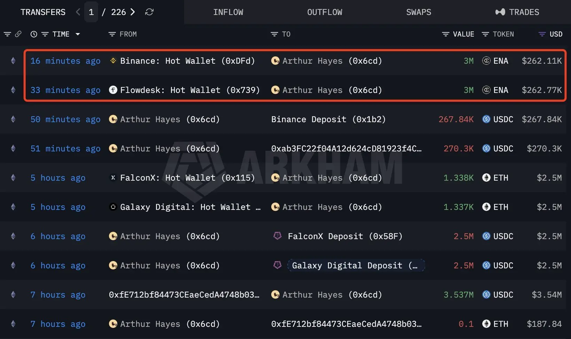Open the TO column filter
This screenshot has width=571, height=339.
coord(274,34)
